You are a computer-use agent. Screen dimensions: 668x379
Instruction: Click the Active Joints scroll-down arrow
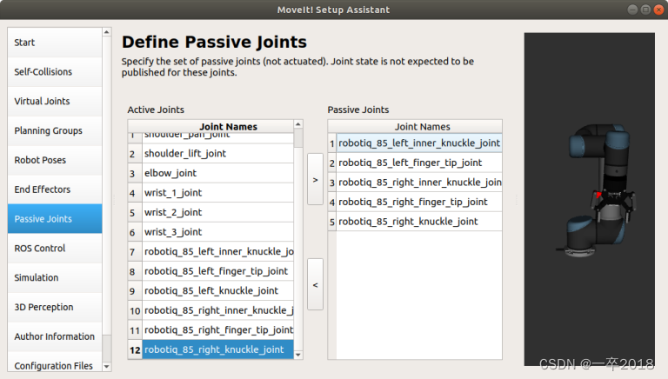coord(298,355)
